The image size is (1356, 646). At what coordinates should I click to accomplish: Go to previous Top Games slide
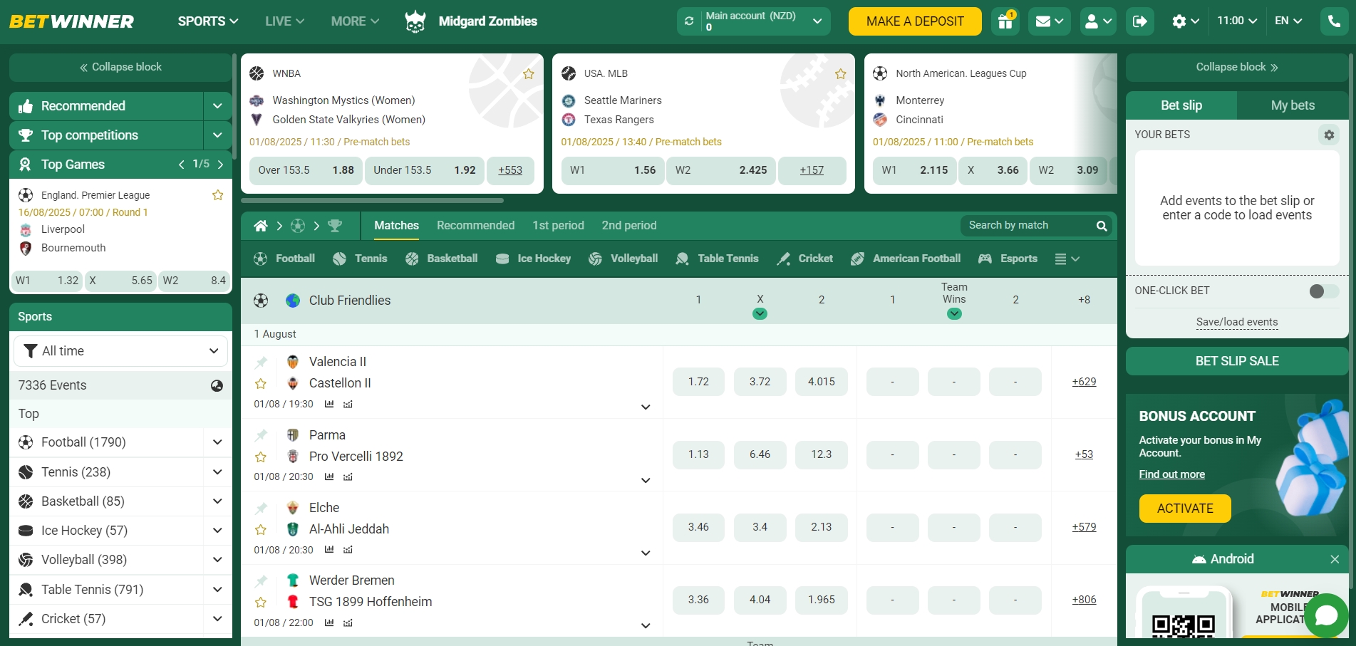pos(181,165)
